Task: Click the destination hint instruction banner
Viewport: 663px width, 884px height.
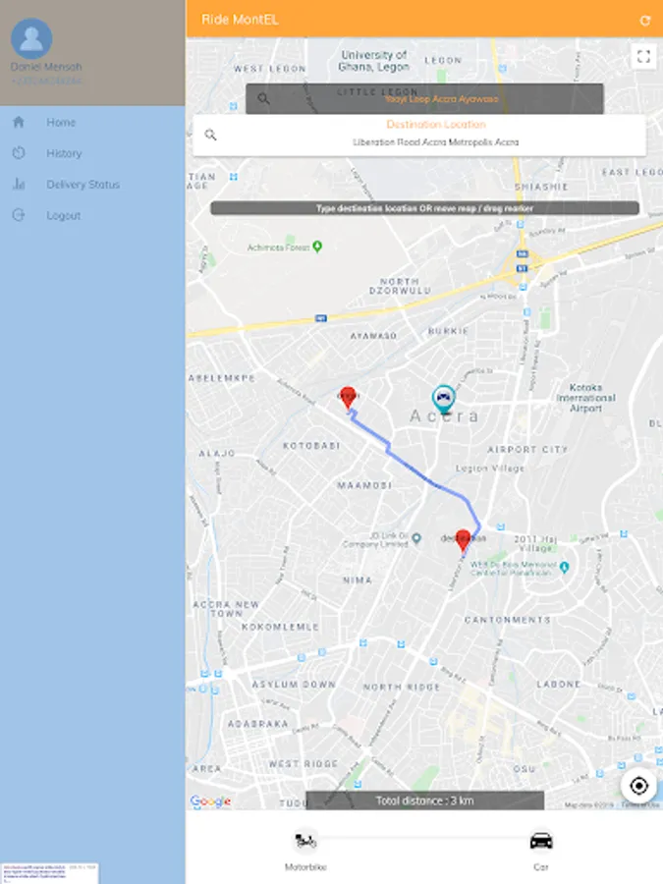Action: 424,208
